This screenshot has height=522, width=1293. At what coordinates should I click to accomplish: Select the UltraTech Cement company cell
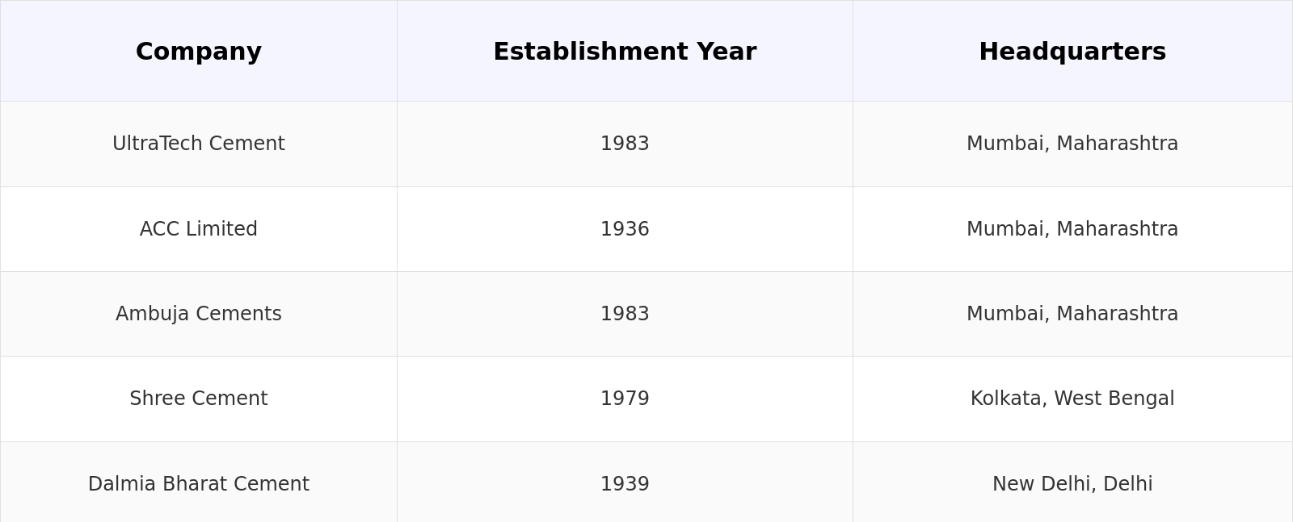point(198,144)
